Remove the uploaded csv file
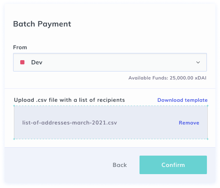Screen dimensions: 220x188 click(x=189, y=123)
